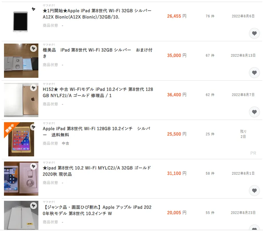Open H152★ 中古 Wi-Fiモデル iPad listing
263x231 pixels.
(x=98, y=92)
